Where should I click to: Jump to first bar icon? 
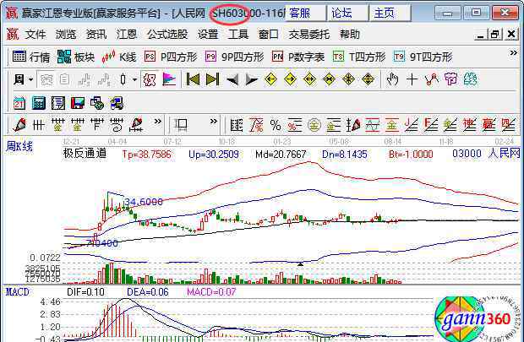[193, 79]
